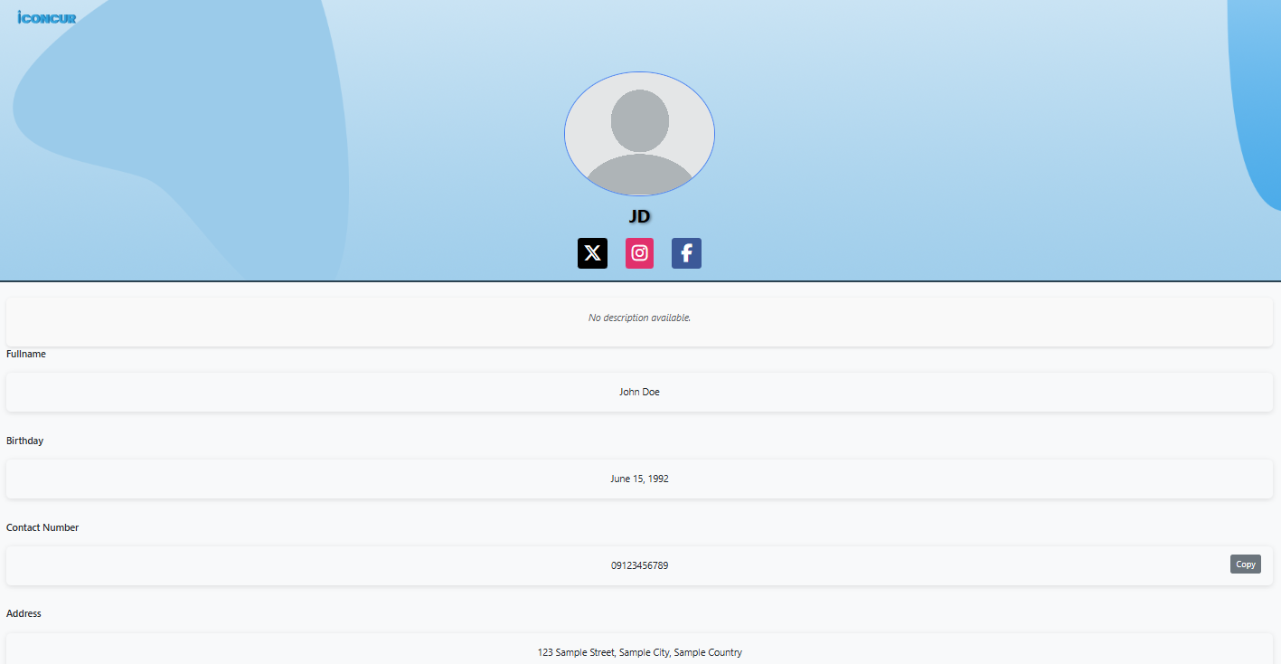
Task: Click the Address label
Action: click(24, 613)
